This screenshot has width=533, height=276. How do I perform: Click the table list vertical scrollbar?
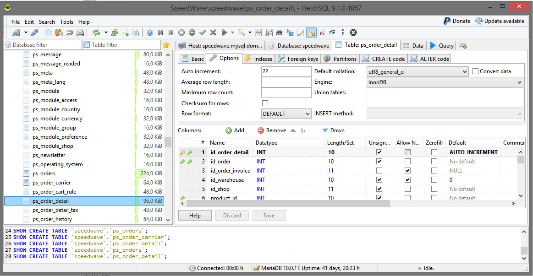[168, 142]
